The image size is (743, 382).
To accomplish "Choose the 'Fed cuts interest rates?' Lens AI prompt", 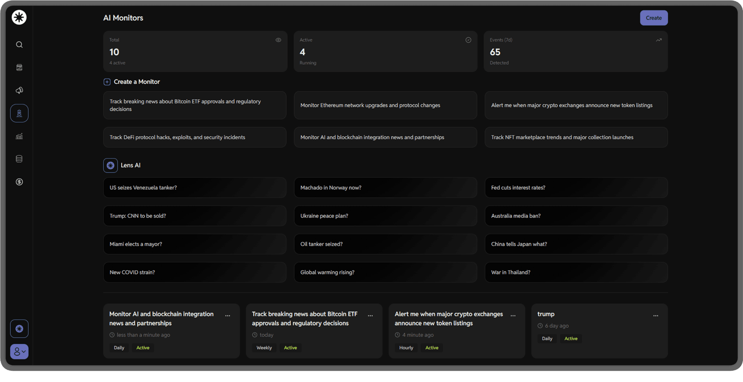I will (x=576, y=187).
